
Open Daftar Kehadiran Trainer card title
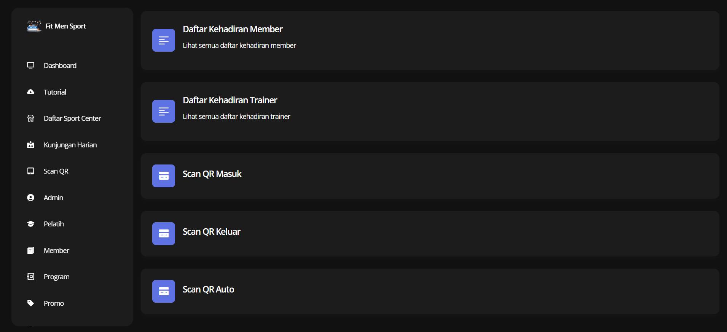[230, 100]
